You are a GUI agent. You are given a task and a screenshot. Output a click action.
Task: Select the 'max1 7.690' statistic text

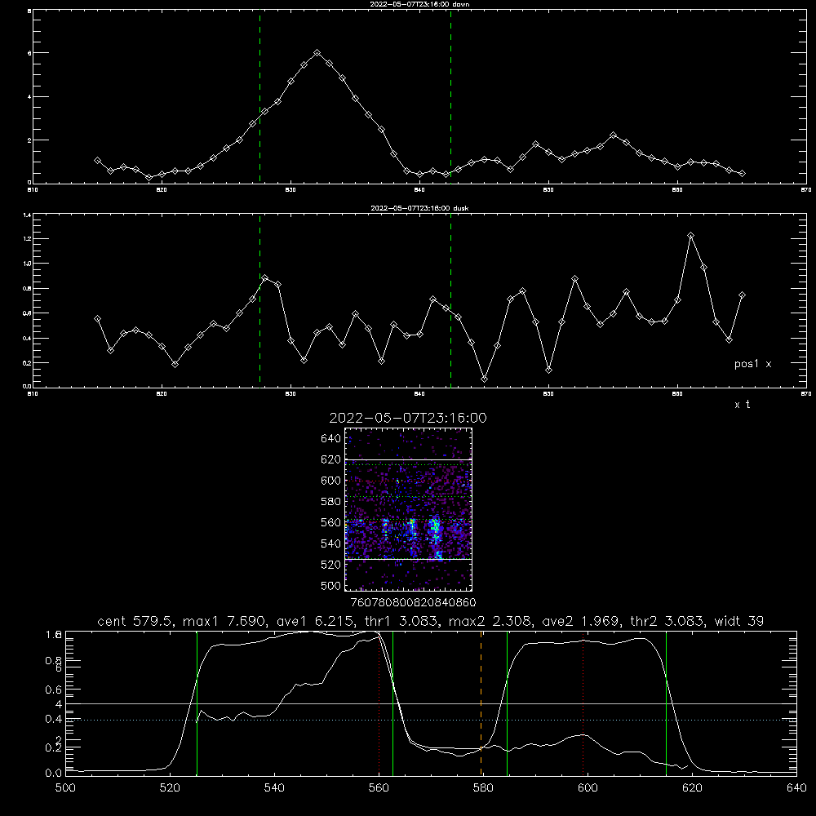[224, 621]
